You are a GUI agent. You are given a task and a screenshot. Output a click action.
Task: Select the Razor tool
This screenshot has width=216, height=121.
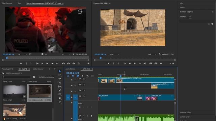click(60, 83)
